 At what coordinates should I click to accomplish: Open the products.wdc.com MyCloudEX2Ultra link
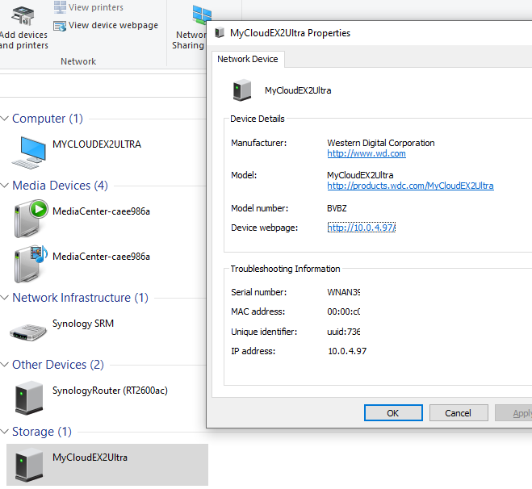click(x=410, y=186)
